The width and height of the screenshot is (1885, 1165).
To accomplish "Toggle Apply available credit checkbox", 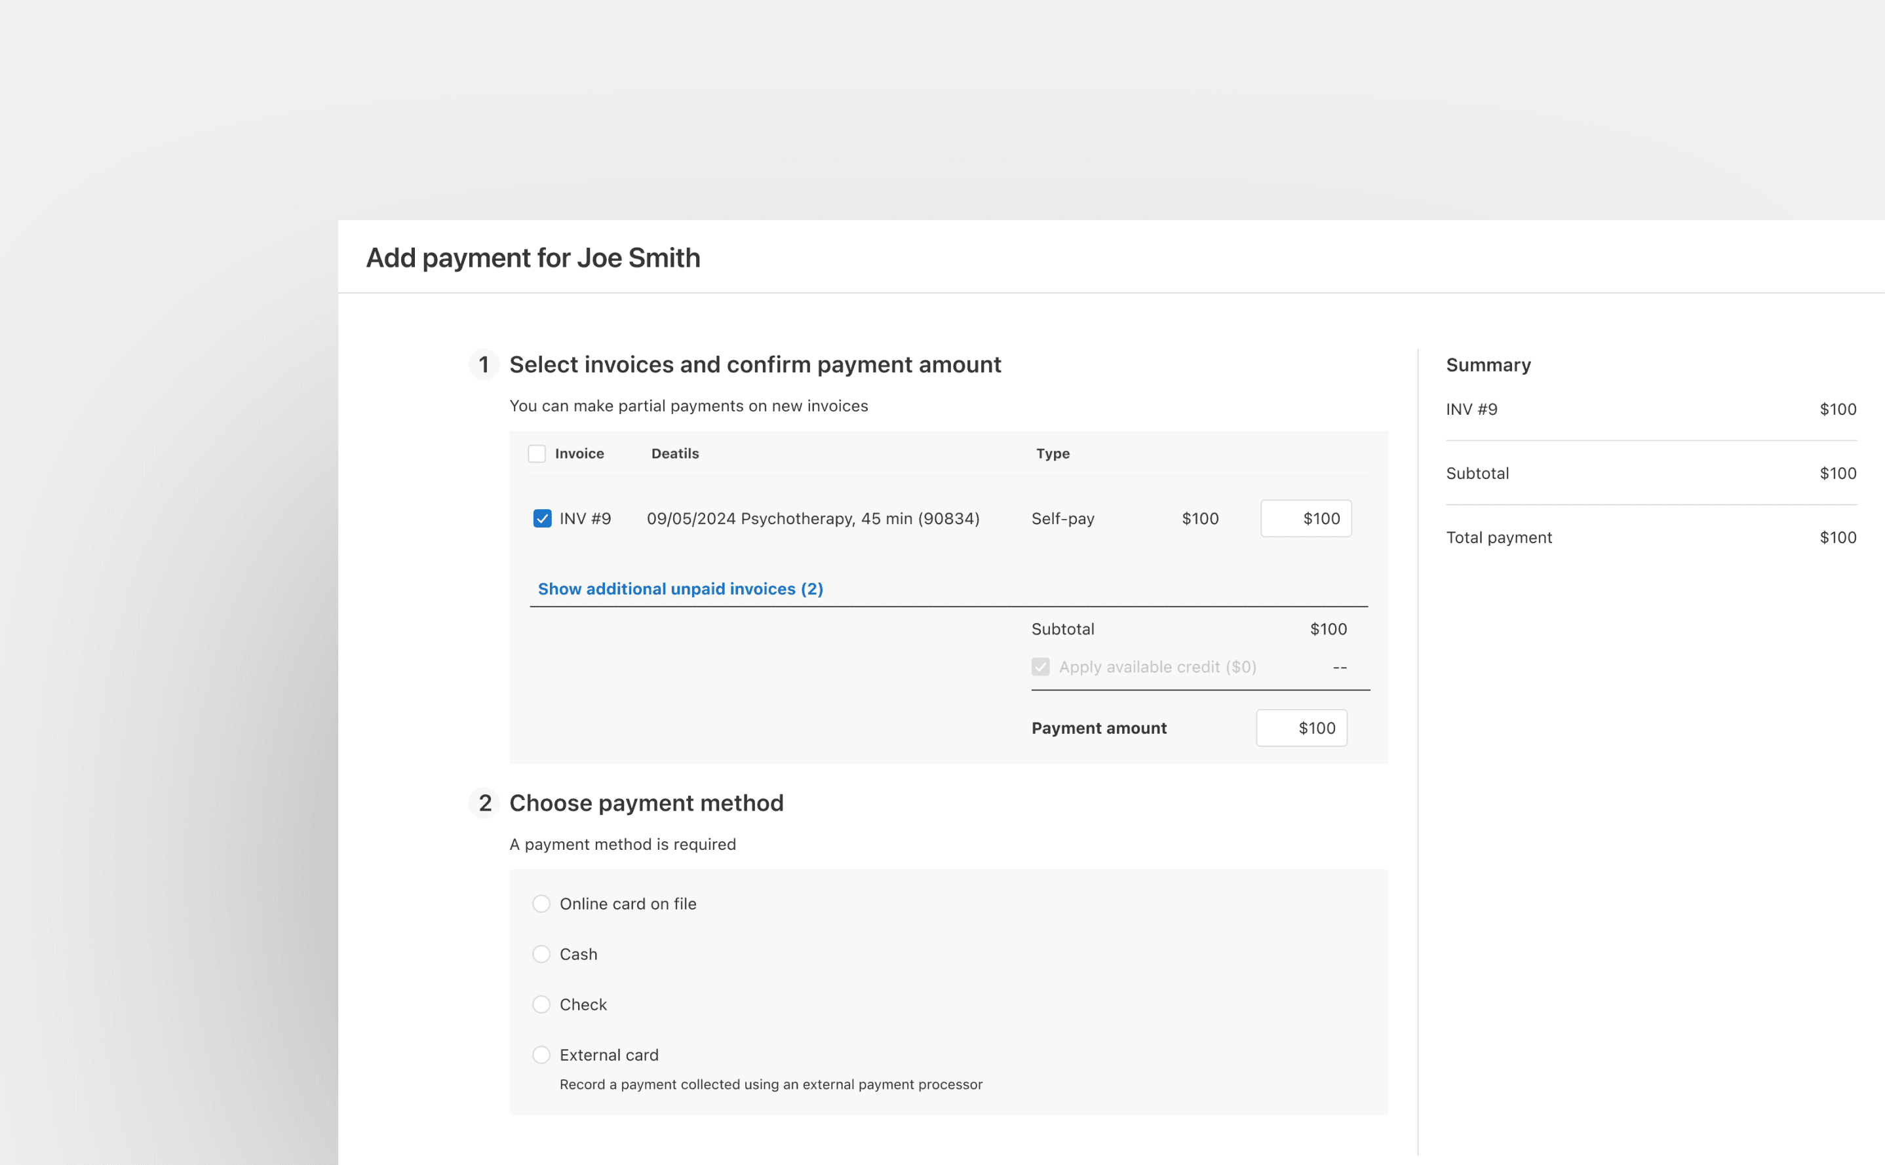I will coord(1040,667).
